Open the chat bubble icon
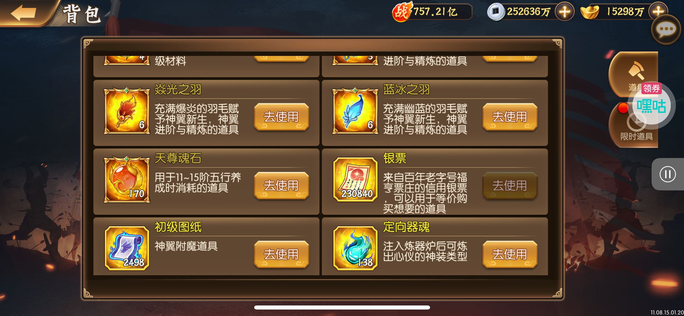 pyautogui.click(x=666, y=30)
